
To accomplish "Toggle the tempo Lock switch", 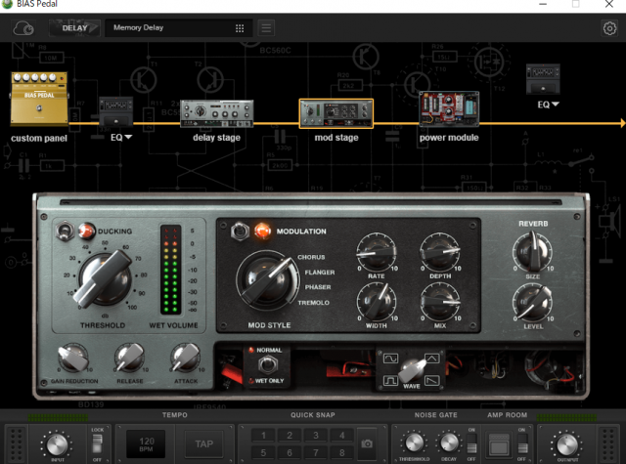I will tap(97, 444).
